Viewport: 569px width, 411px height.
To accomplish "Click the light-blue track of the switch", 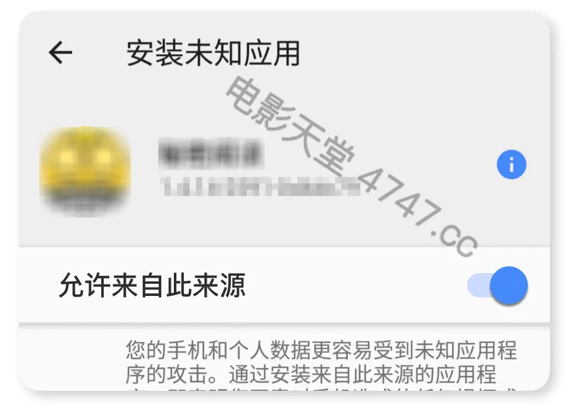I will click(479, 285).
